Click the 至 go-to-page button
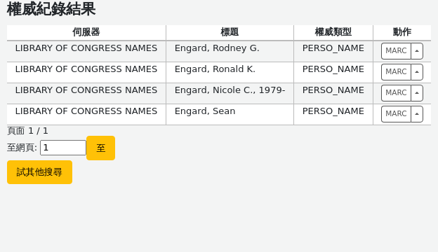 (100, 148)
